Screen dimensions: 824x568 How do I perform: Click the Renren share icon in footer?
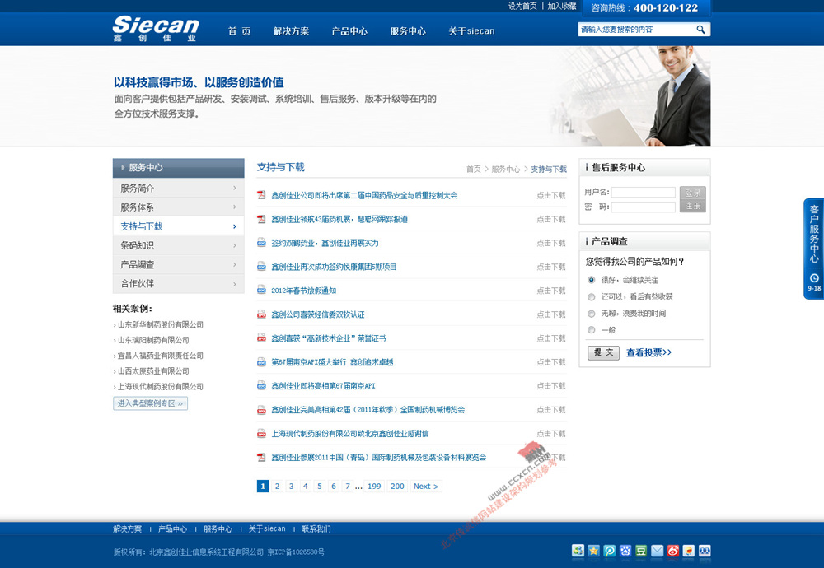coord(705,551)
